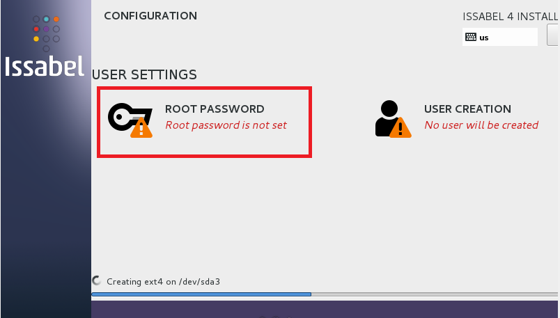Click the warning triangle on the user icon
This screenshot has width=560, height=318.
400,128
